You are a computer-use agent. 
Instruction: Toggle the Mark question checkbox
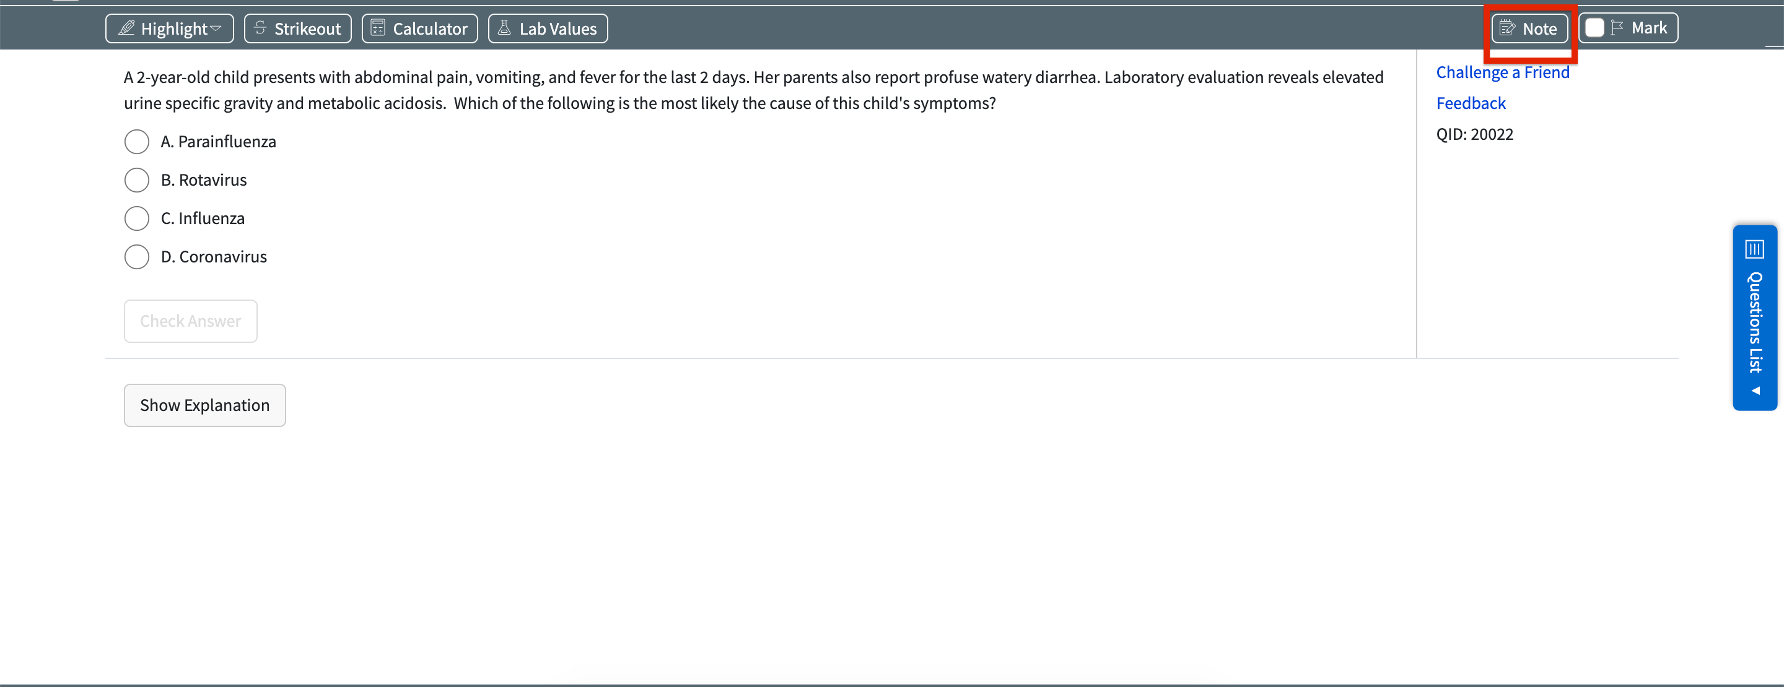(1594, 28)
